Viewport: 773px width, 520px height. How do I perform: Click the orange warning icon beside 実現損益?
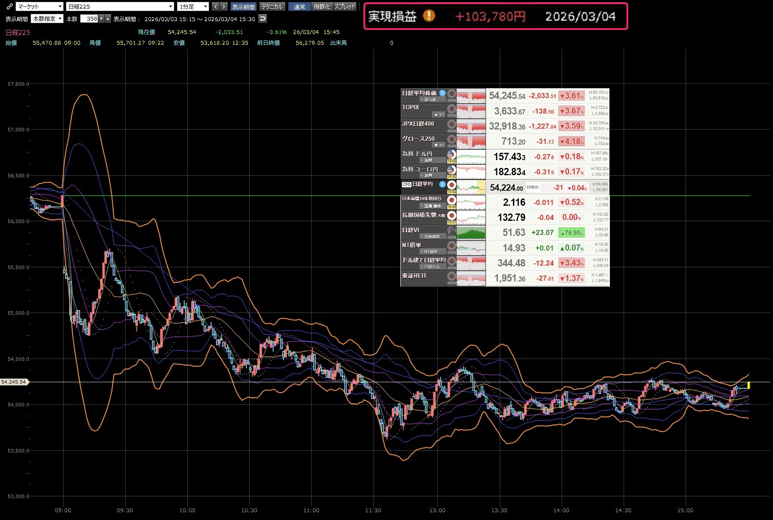(x=429, y=16)
